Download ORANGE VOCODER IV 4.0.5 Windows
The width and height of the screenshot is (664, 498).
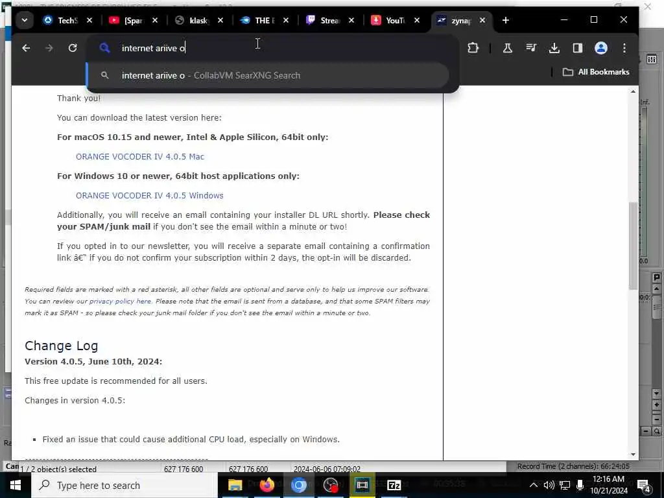pyautogui.click(x=150, y=196)
